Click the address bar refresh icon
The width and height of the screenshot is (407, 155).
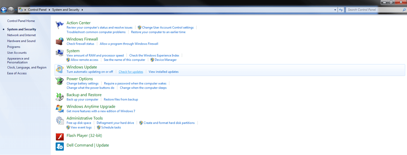coord(341,10)
